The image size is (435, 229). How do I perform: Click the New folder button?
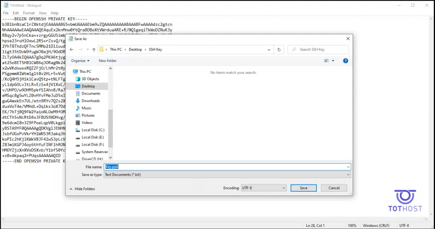[x=107, y=61]
